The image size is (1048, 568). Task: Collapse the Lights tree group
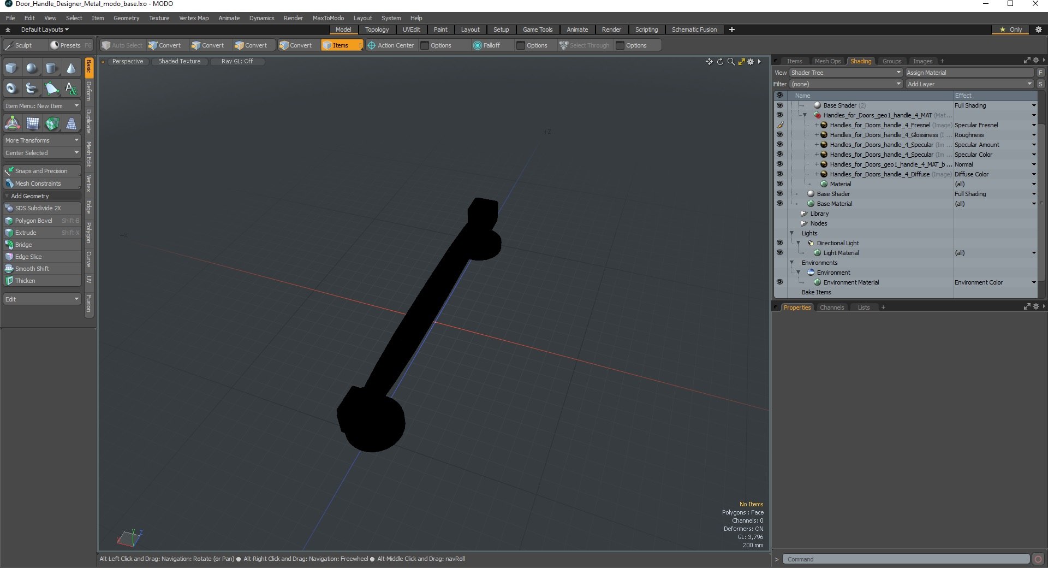pyautogui.click(x=792, y=233)
